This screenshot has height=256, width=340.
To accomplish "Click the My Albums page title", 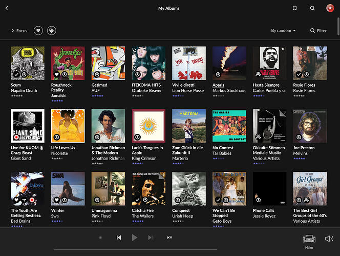I will coord(168,8).
